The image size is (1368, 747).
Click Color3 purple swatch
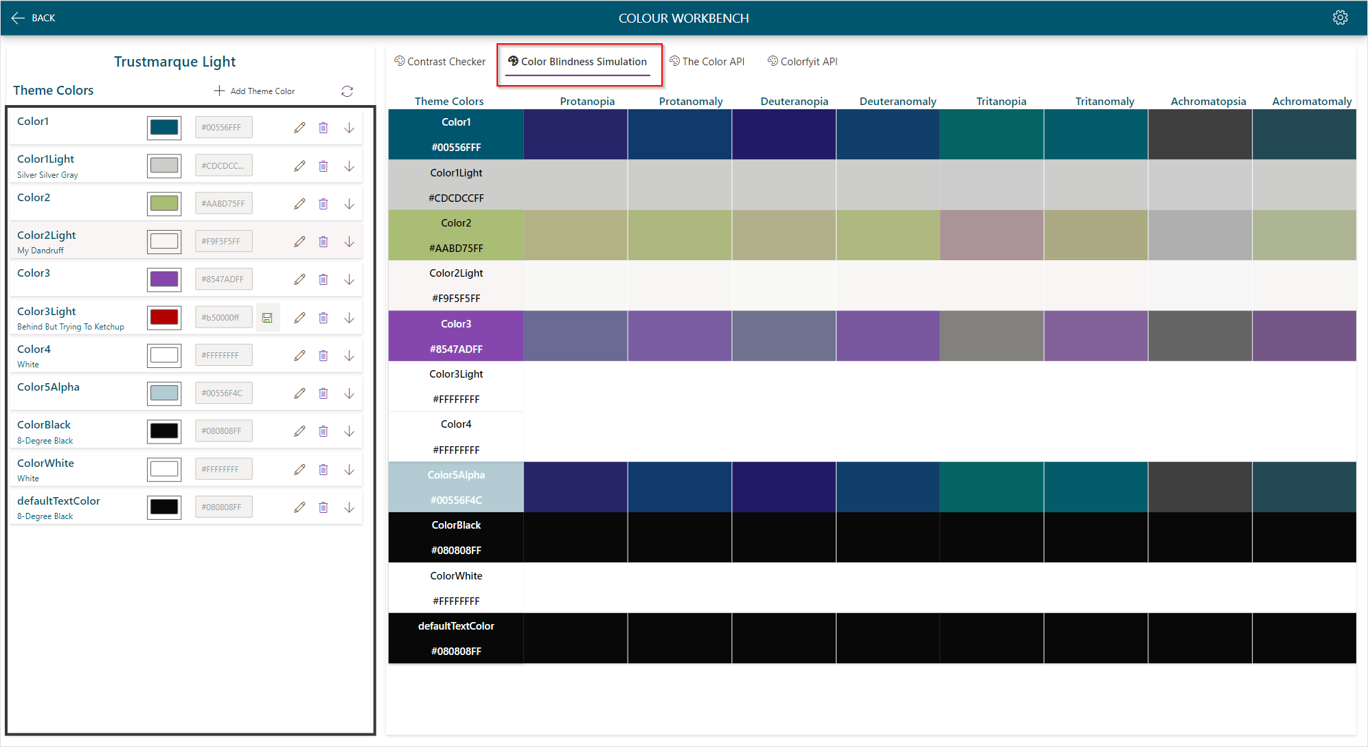click(164, 279)
